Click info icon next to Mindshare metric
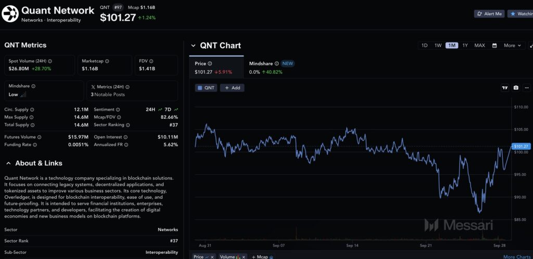The image size is (533, 259). click(33, 86)
